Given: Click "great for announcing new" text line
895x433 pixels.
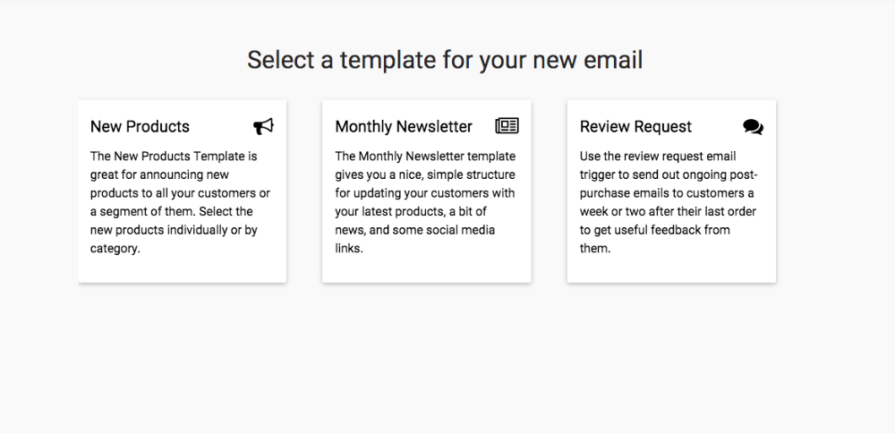Looking at the screenshot, I should coord(159,174).
